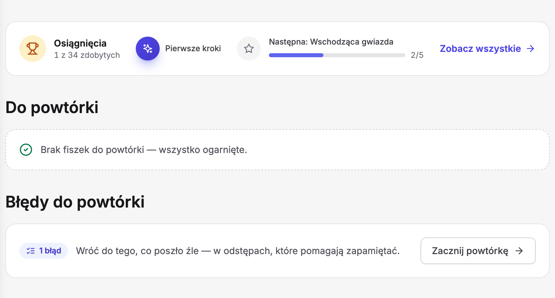
Task: Click the Wschodząca gwiazda progress bar
Action: [x=337, y=55]
